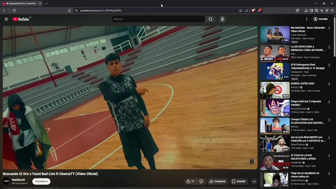Open Leo AI sparkle icon
This screenshot has height=189, width=336.
point(322,10)
